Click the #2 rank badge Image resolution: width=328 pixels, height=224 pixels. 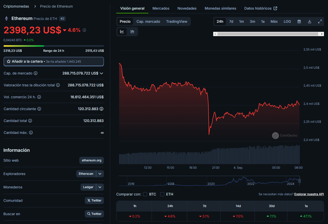(62, 18)
